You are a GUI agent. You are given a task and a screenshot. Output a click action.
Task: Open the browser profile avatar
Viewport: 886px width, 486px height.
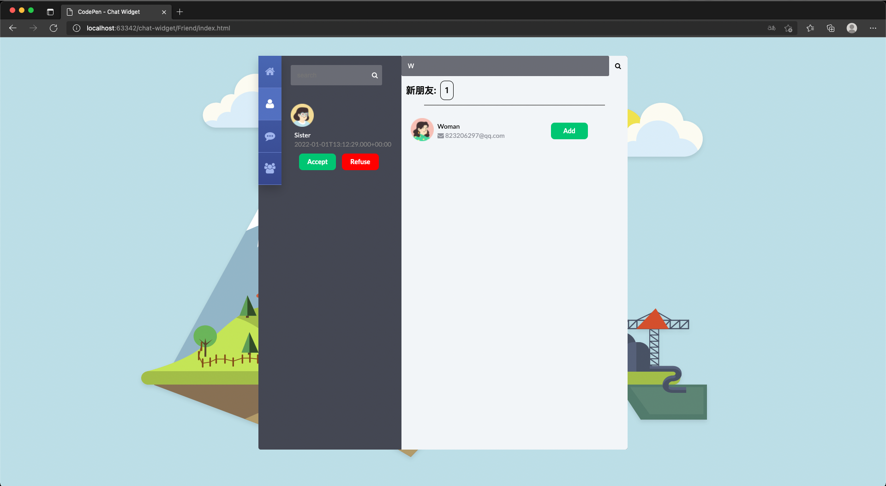tap(851, 28)
